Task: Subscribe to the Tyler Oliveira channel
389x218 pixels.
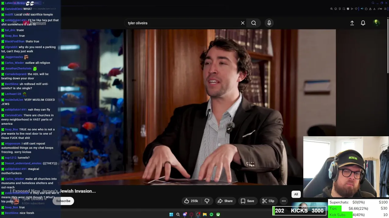Action: point(63,201)
